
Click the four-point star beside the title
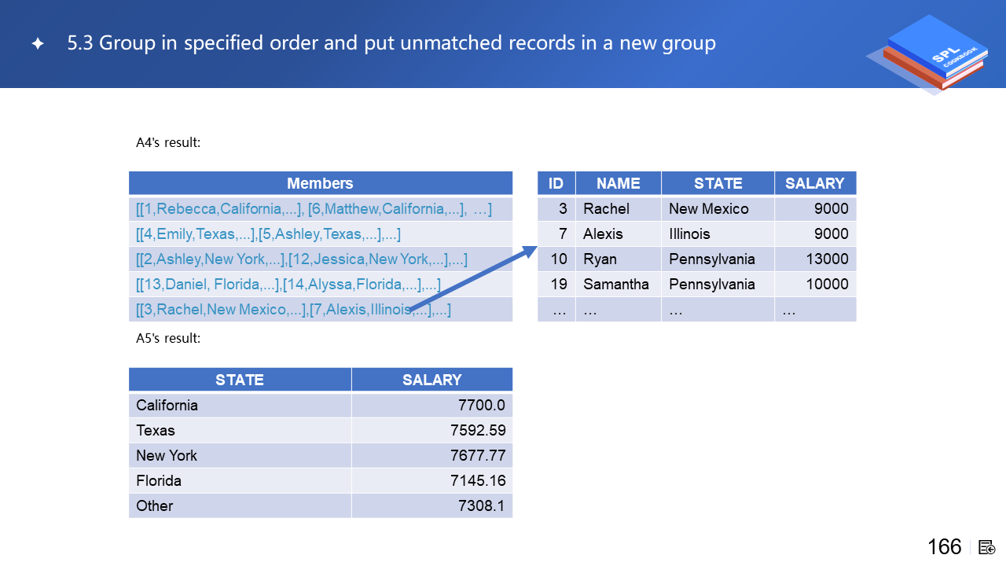coord(38,44)
